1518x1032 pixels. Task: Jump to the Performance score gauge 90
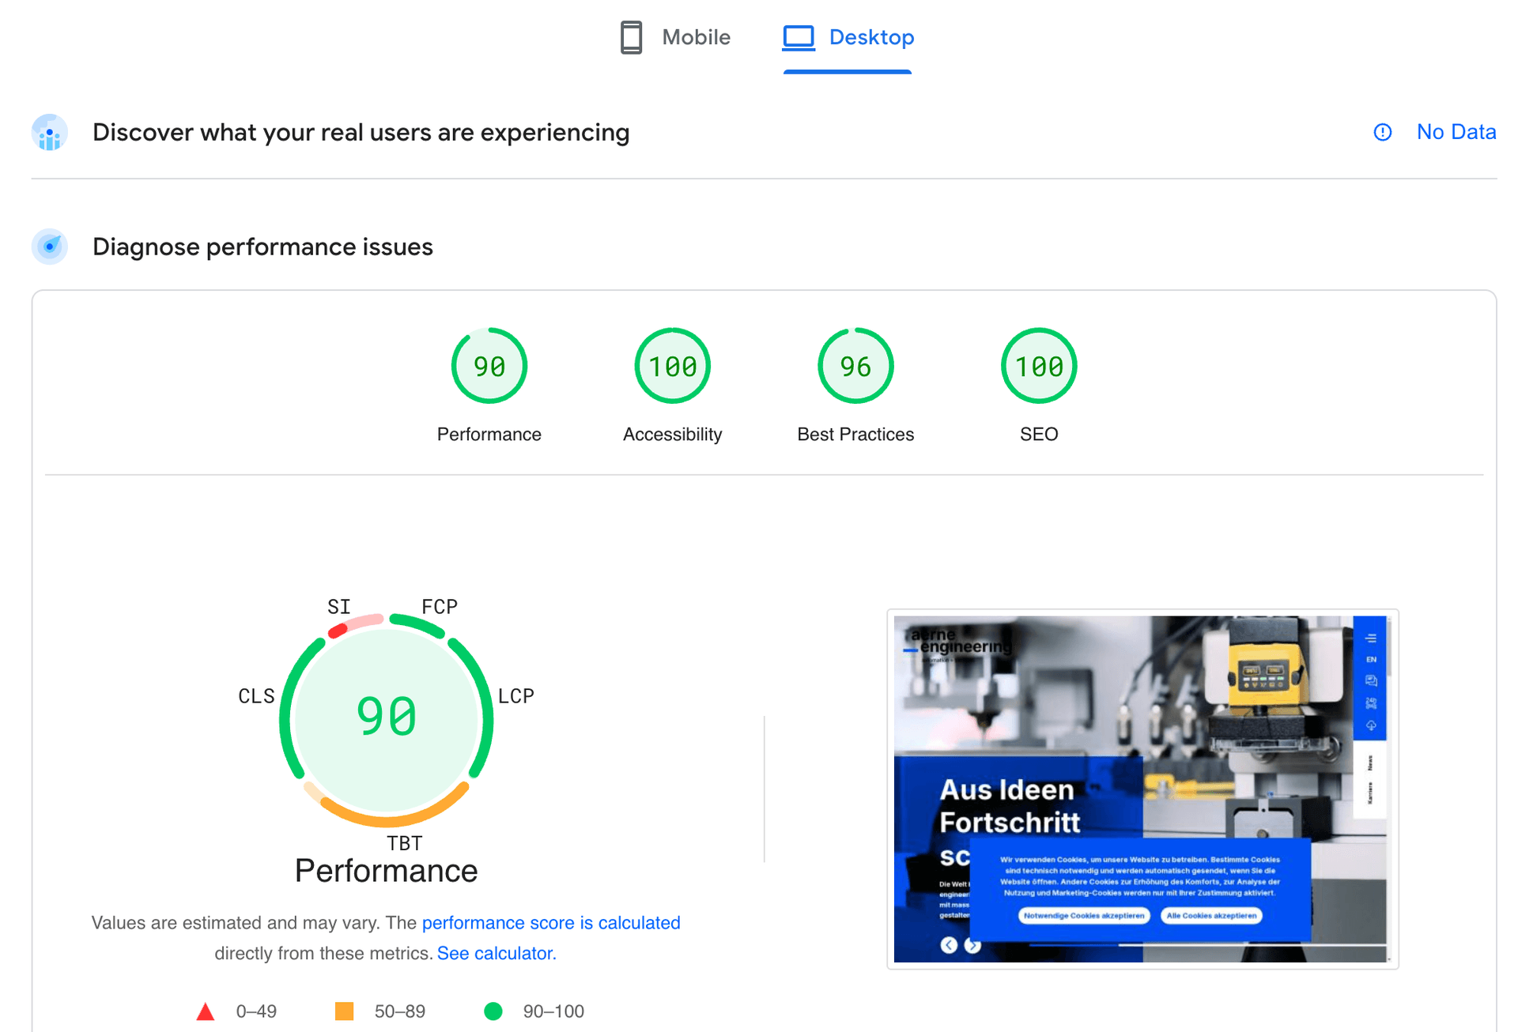pyautogui.click(x=489, y=366)
